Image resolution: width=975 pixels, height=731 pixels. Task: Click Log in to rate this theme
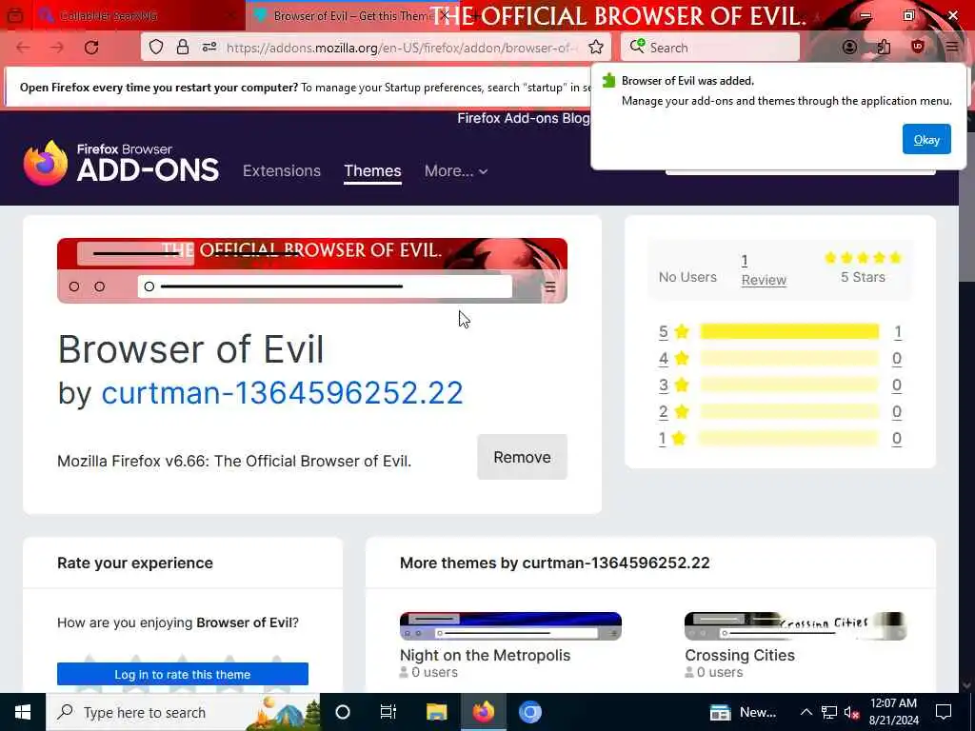pos(182,674)
